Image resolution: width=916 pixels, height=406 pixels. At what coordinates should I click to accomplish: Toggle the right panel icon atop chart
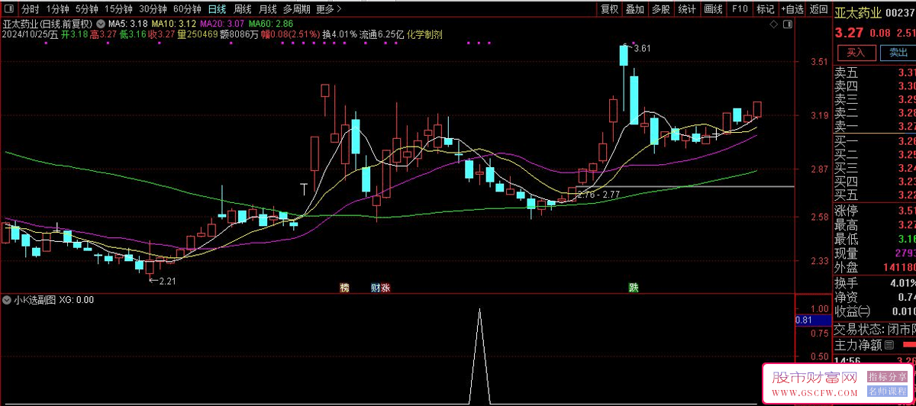(786, 24)
